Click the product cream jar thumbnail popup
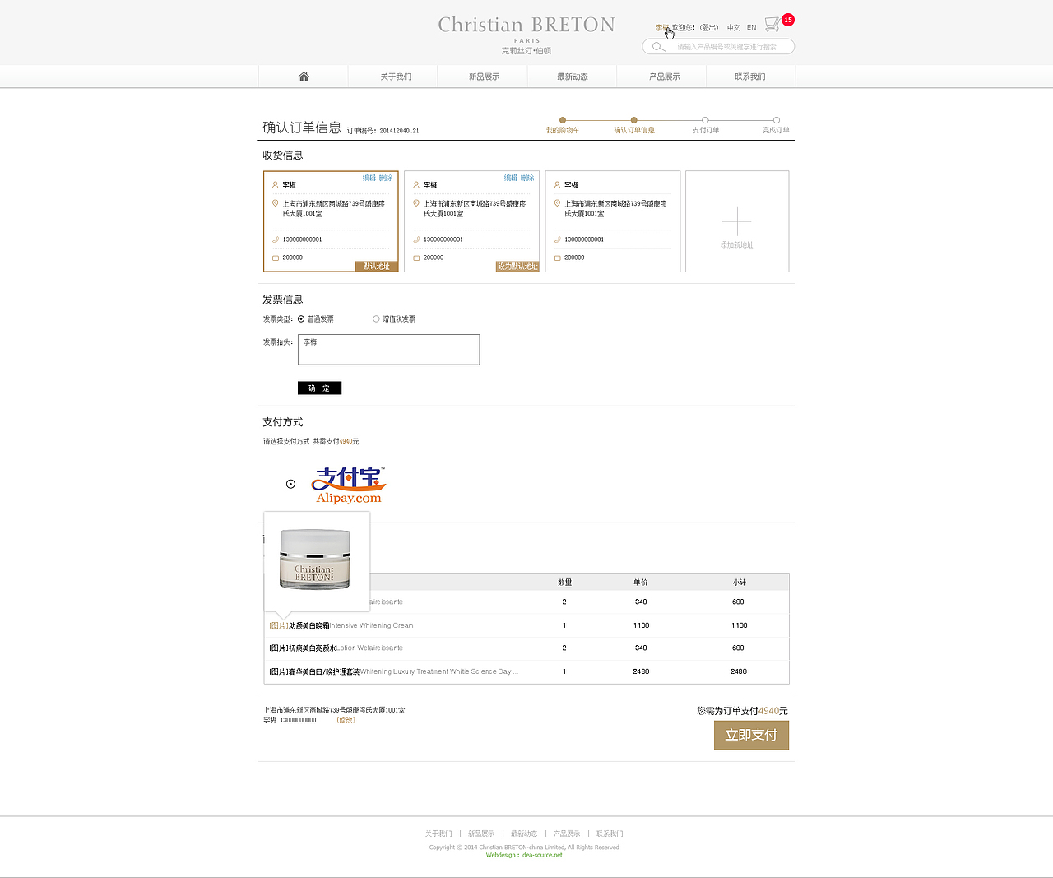Screen dimensions: 1053x878 point(317,560)
